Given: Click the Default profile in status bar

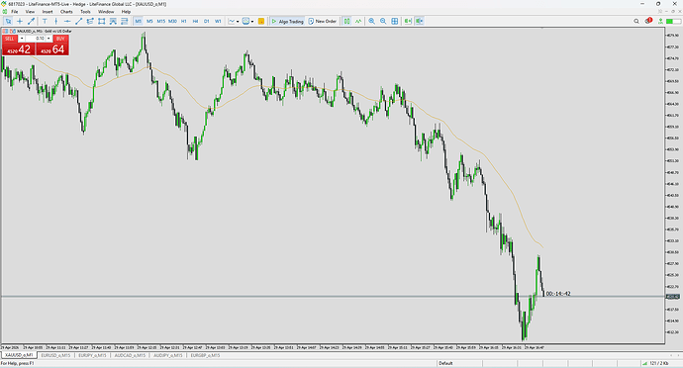Looking at the screenshot, I should pos(445,363).
